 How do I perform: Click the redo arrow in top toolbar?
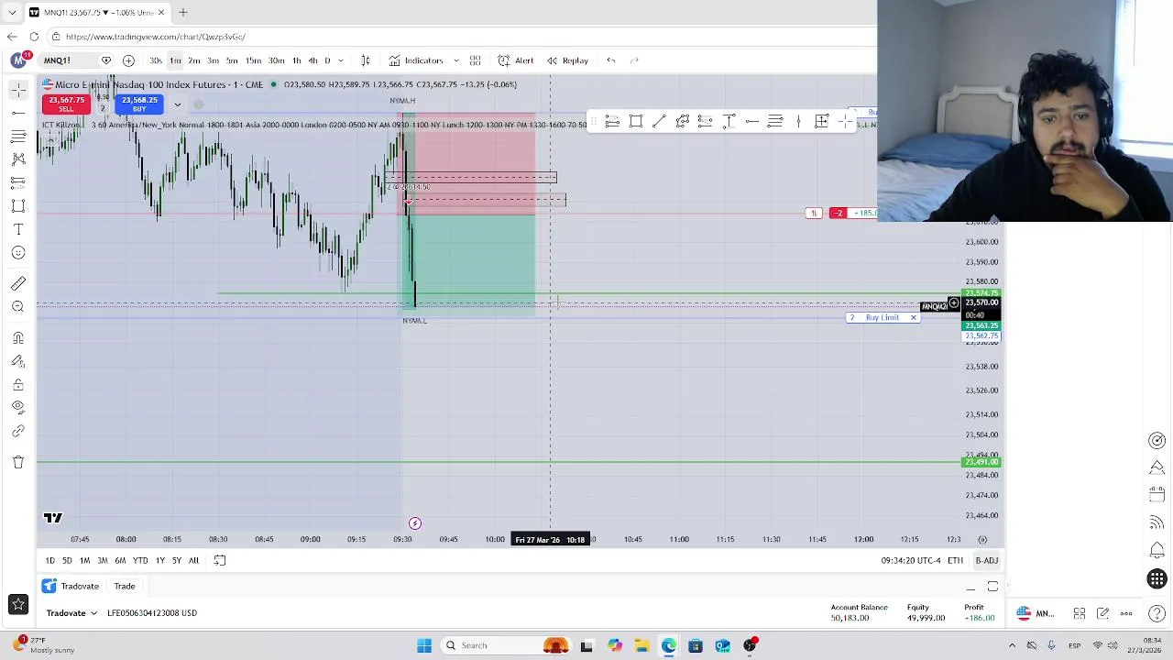[634, 60]
